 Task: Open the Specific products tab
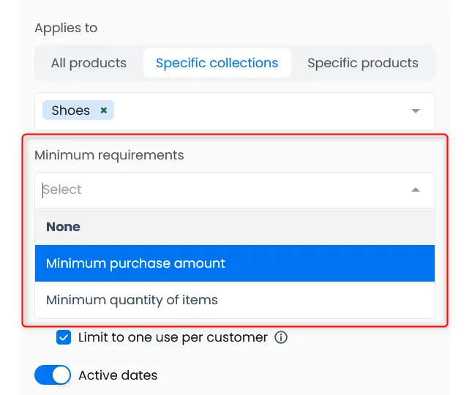pyautogui.click(x=362, y=63)
